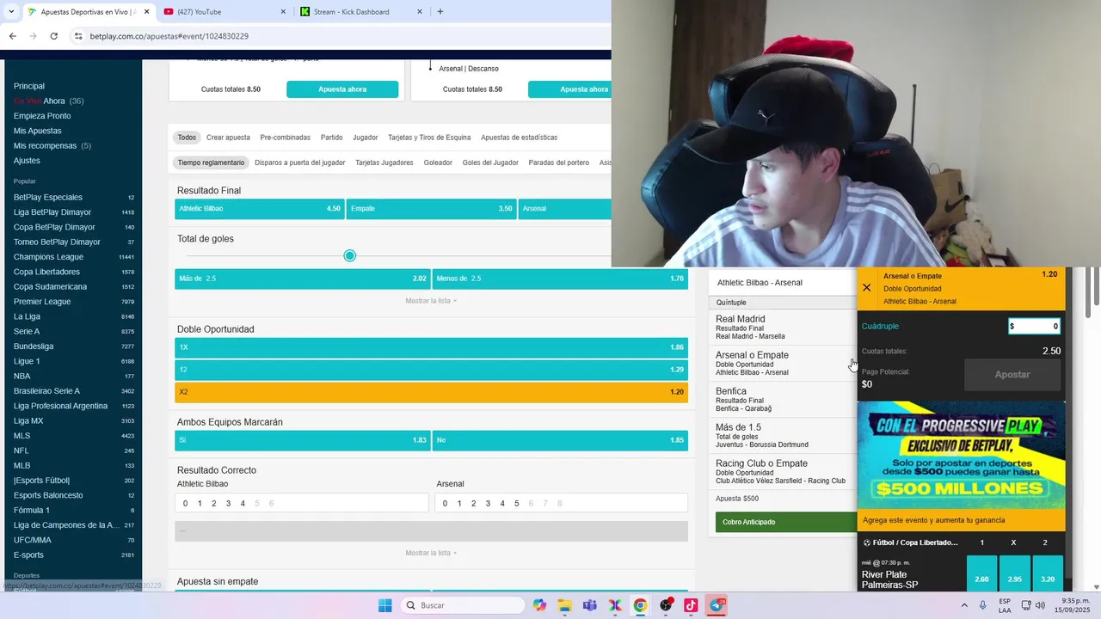Open Chrome from the taskbar
1101x619 pixels.
click(640, 605)
